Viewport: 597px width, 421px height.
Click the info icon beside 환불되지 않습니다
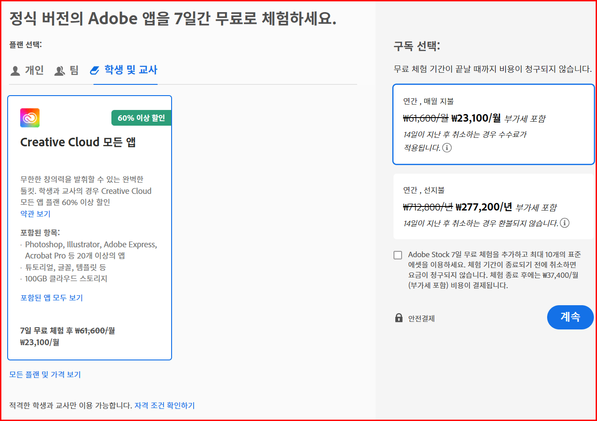tap(565, 223)
